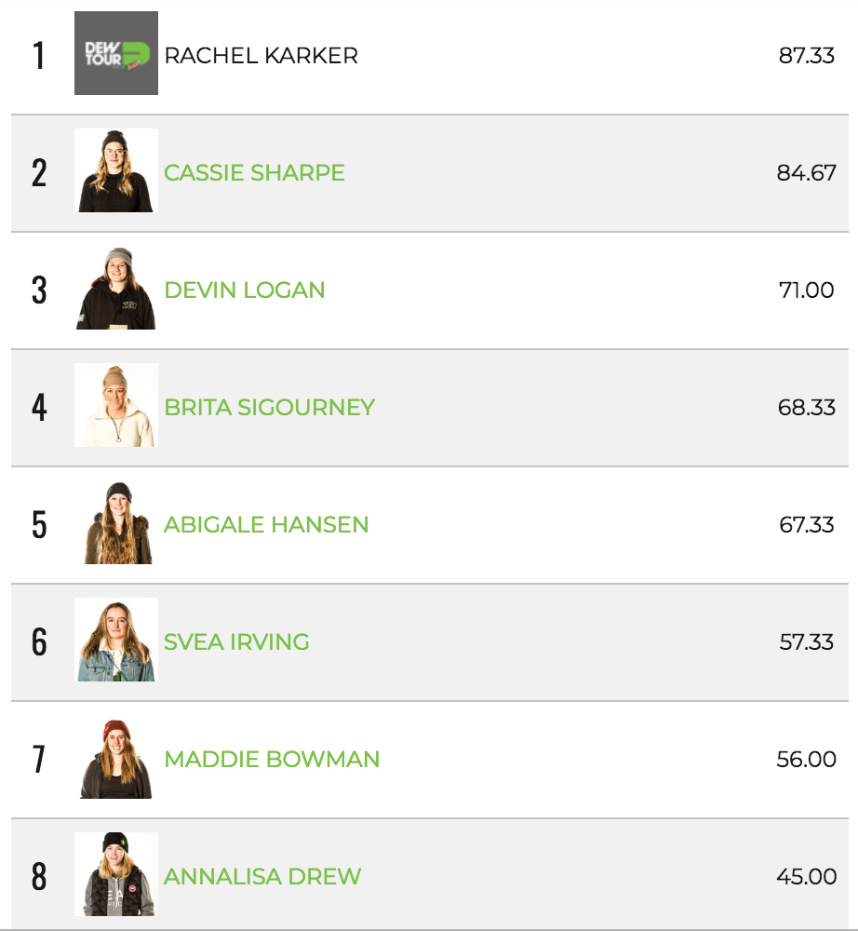Screen dimensions: 858x931
Task: Click the Svea Irving name link
Action: point(236,641)
